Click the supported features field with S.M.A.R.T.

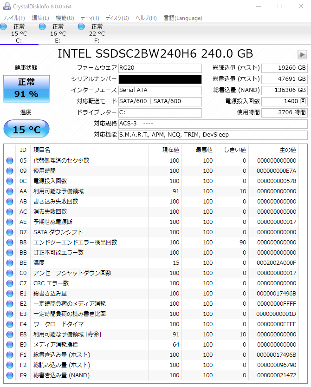click(213, 135)
